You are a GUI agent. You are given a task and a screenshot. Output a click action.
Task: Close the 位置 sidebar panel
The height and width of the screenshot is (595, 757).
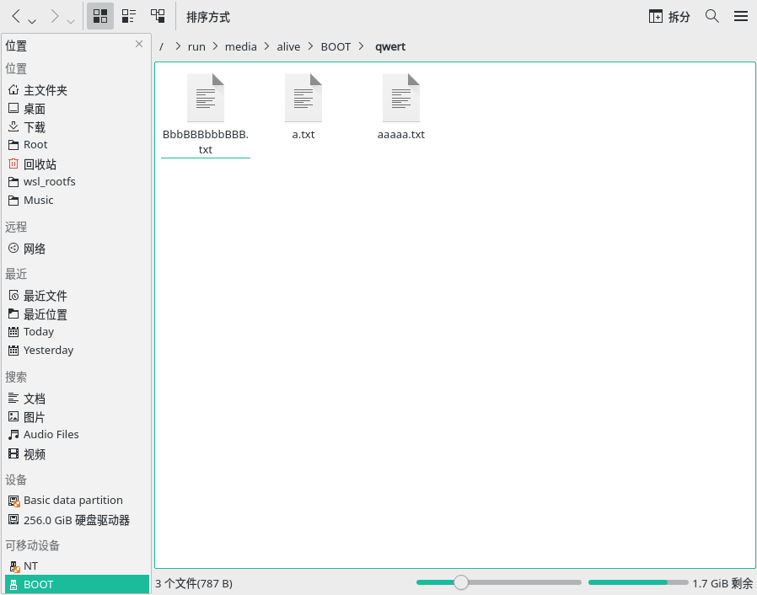click(139, 44)
